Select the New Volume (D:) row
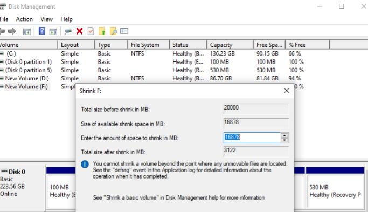The width and height of the screenshot is (368, 212). click(164, 78)
